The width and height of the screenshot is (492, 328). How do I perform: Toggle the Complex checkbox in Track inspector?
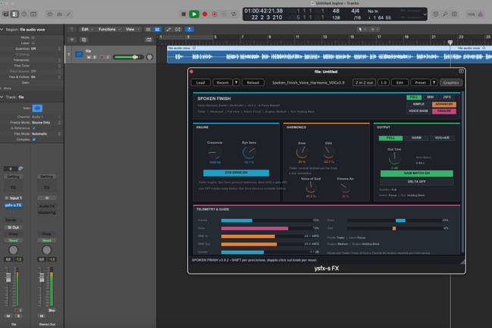34,139
